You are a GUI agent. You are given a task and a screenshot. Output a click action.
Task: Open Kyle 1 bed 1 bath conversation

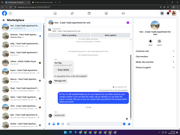coord(22,116)
